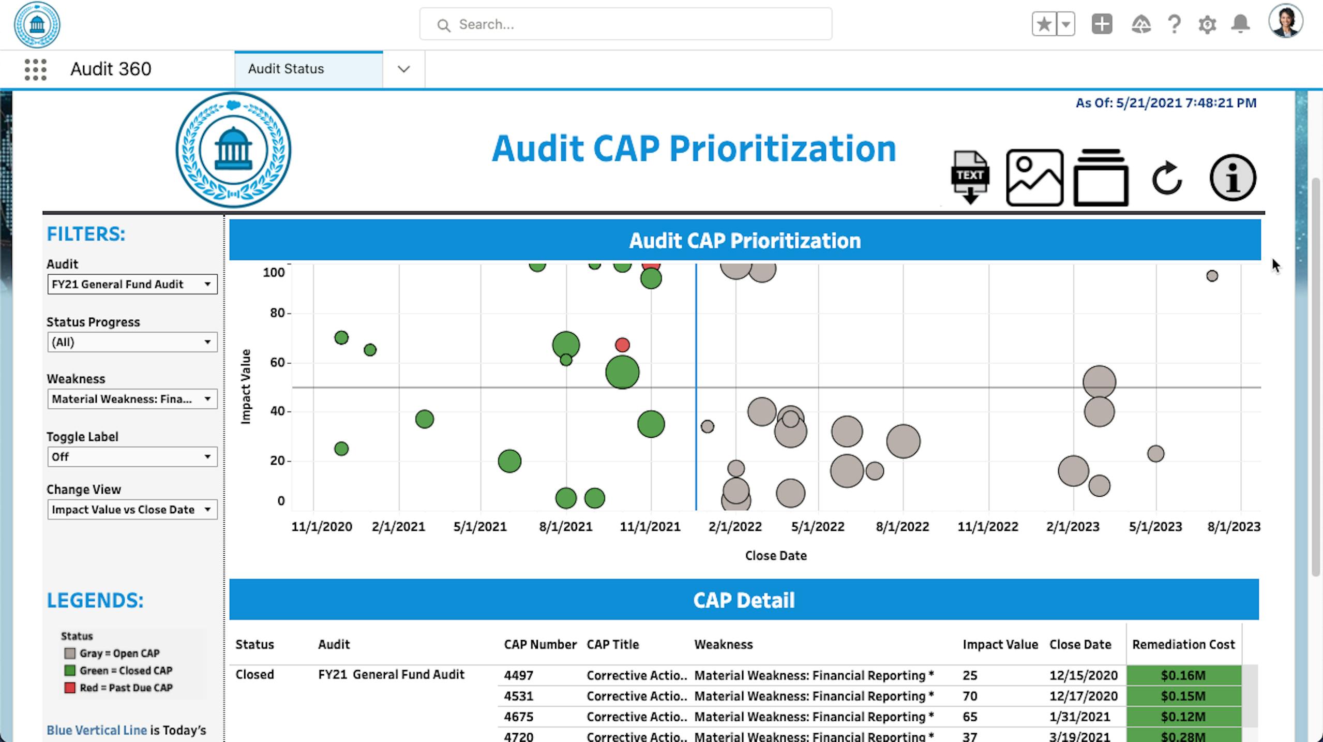Click the TEXT download export icon
Screen dimensions: 1323x742
point(970,177)
